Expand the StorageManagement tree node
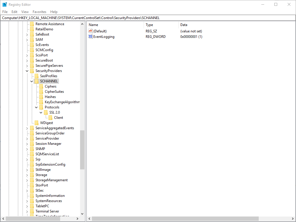 pos(27,180)
